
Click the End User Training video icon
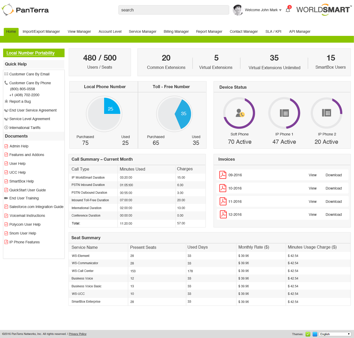pyautogui.click(x=6, y=198)
